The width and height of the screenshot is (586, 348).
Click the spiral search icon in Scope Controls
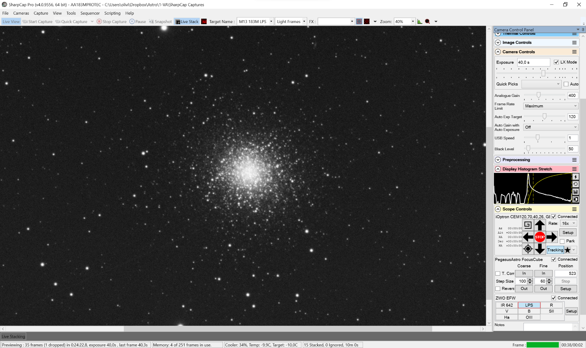(x=528, y=225)
